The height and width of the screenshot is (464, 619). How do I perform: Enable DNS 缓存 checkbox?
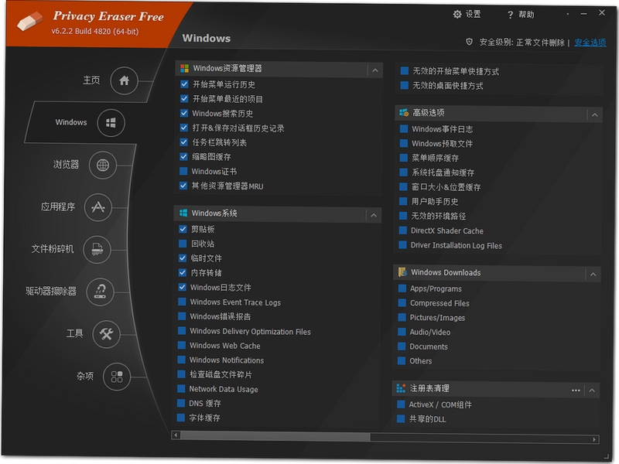[x=181, y=403]
